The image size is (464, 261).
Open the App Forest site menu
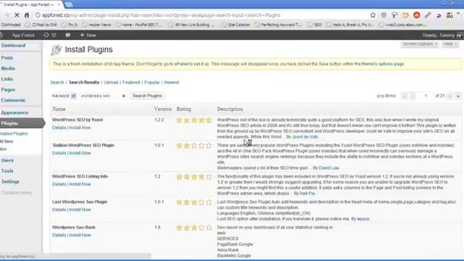coord(22,35)
